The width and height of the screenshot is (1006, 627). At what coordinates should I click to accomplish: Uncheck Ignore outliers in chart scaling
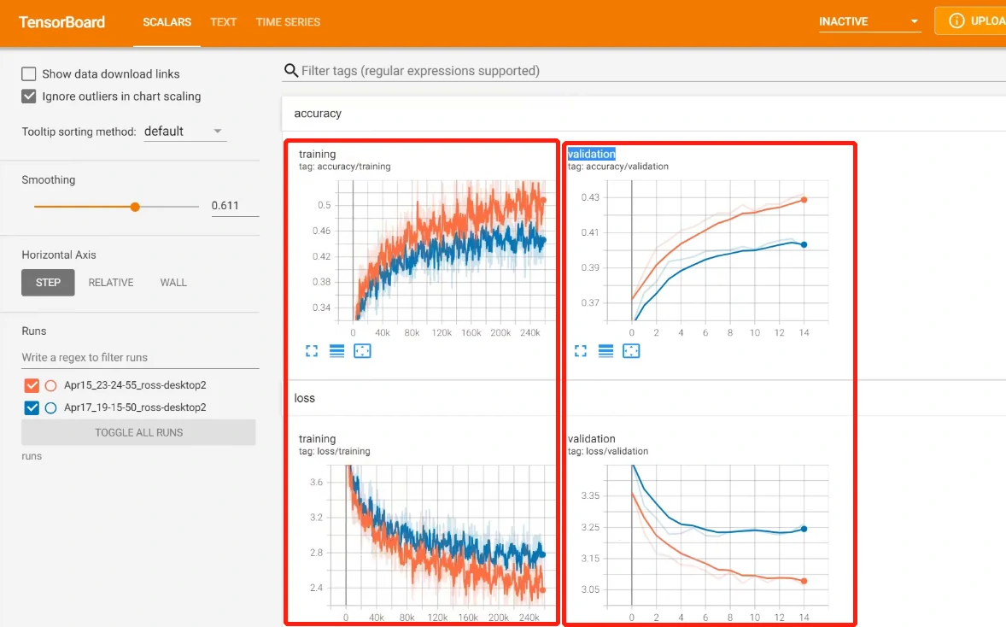click(x=29, y=97)
